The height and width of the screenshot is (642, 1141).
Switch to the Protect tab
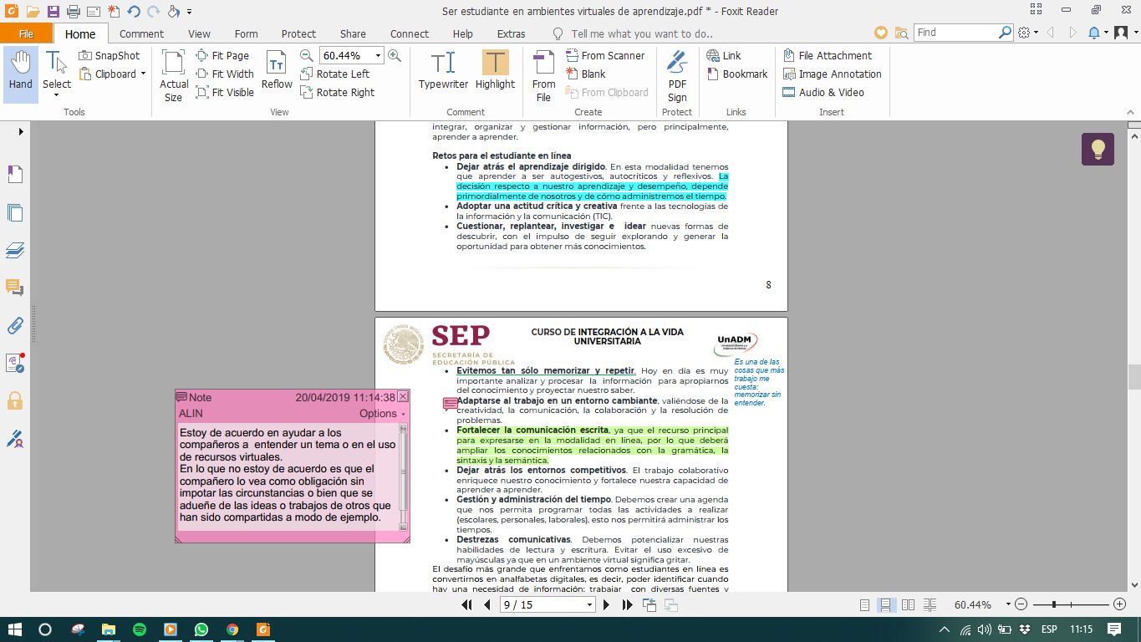[298, 33]
